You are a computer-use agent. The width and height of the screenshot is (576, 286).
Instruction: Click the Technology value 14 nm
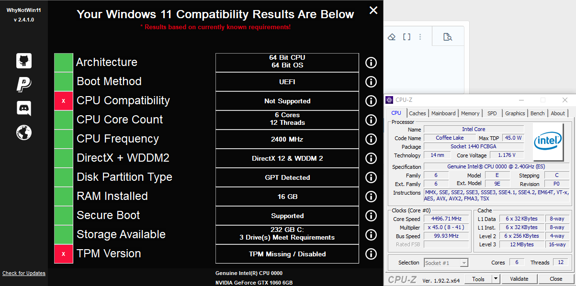437,155
